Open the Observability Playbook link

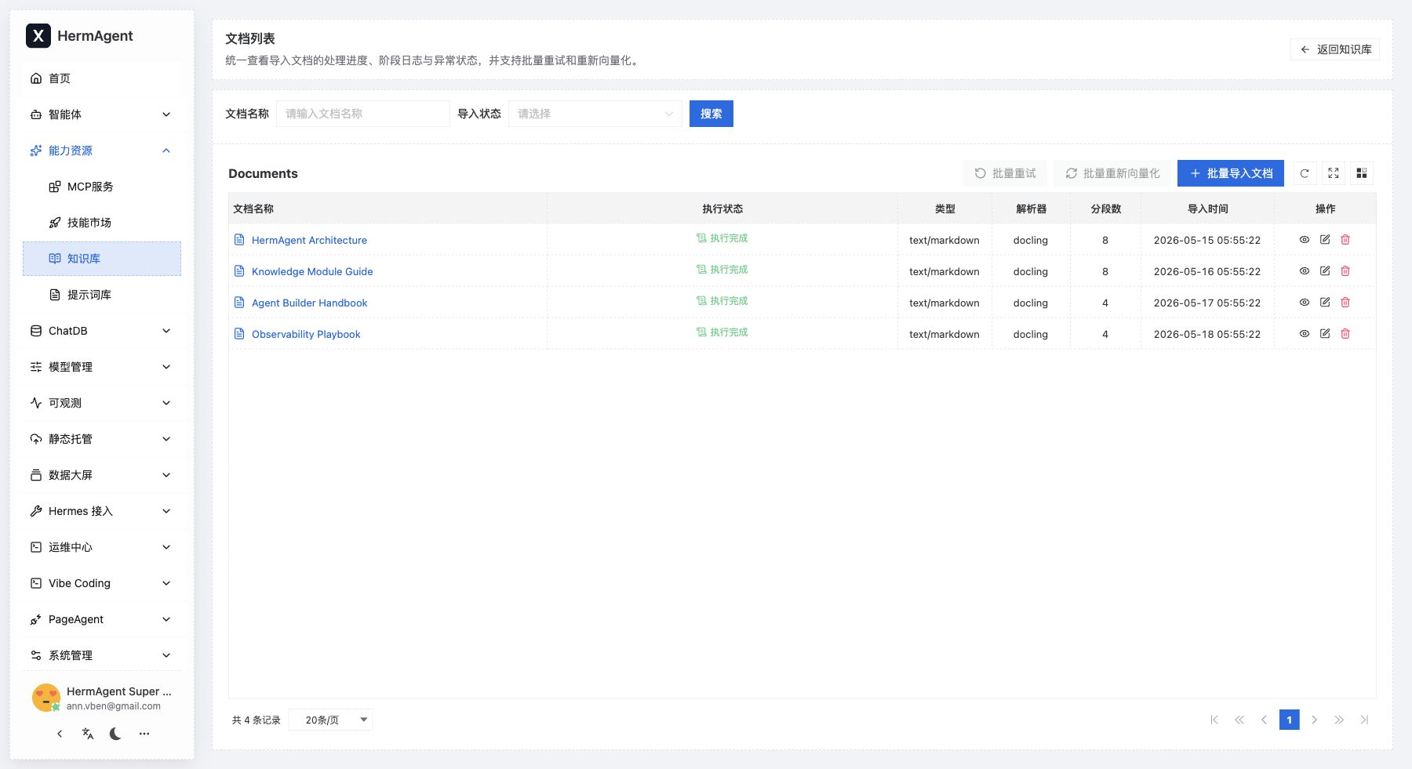point(306,334)
